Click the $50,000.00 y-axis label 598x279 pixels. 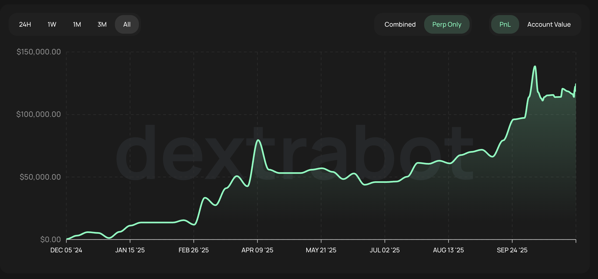point(40,177)
